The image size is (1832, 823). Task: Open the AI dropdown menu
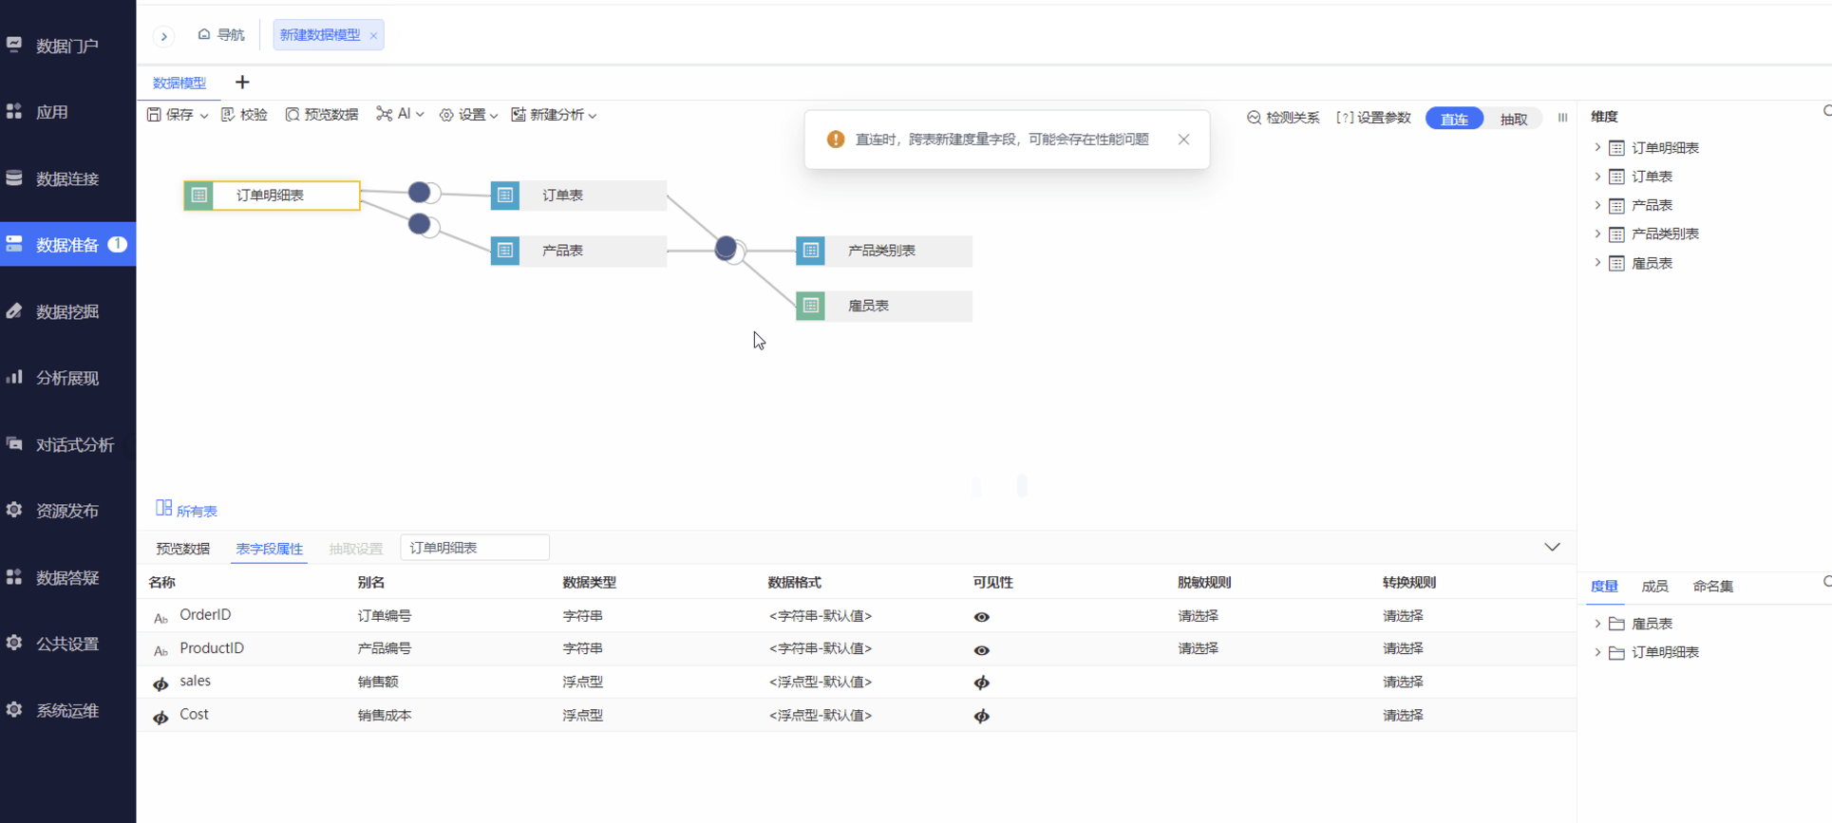point(400,114)
